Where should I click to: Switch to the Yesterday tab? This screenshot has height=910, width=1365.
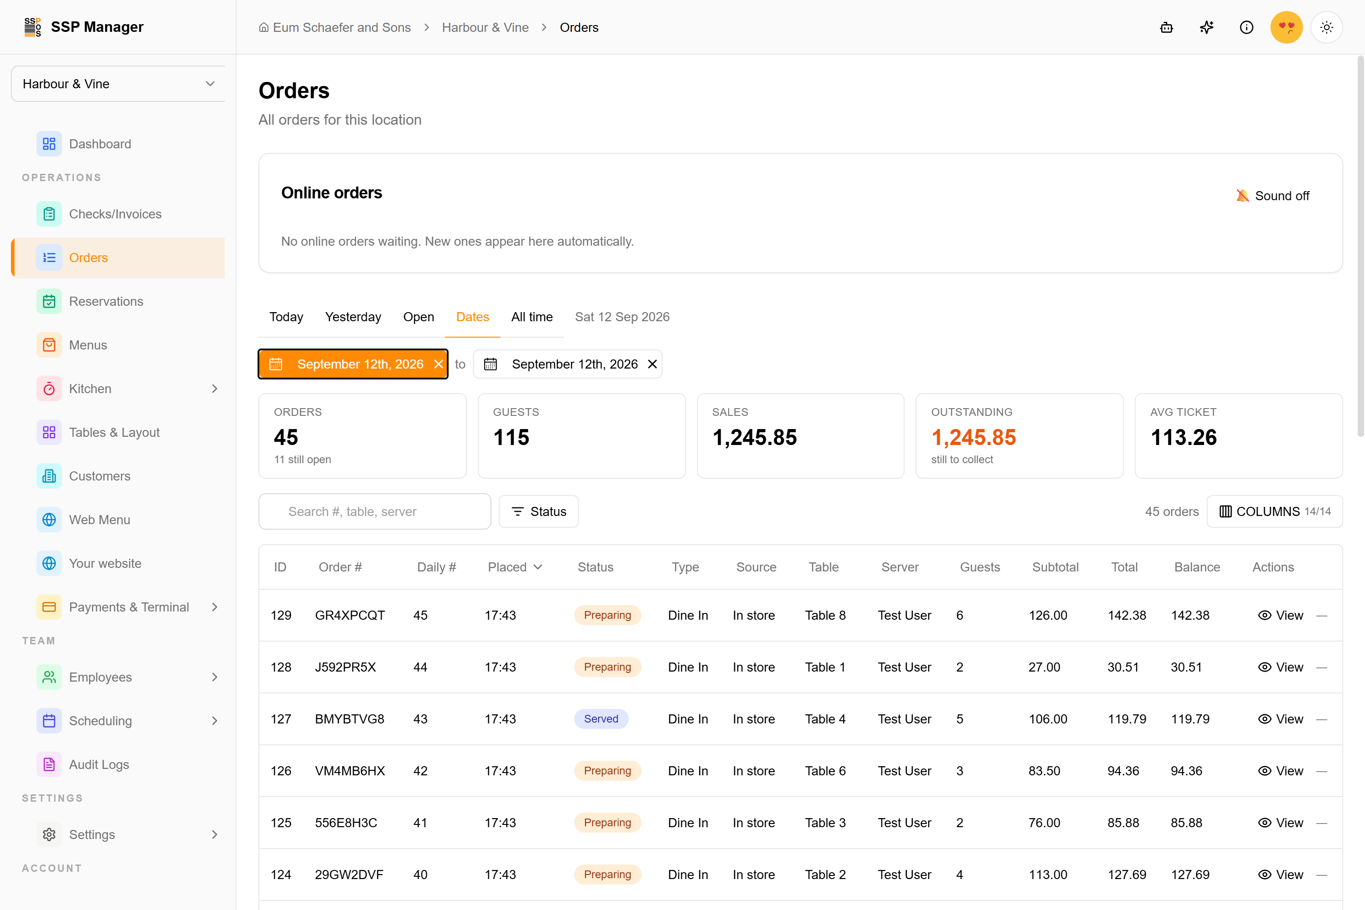click(x=353, y=317)
